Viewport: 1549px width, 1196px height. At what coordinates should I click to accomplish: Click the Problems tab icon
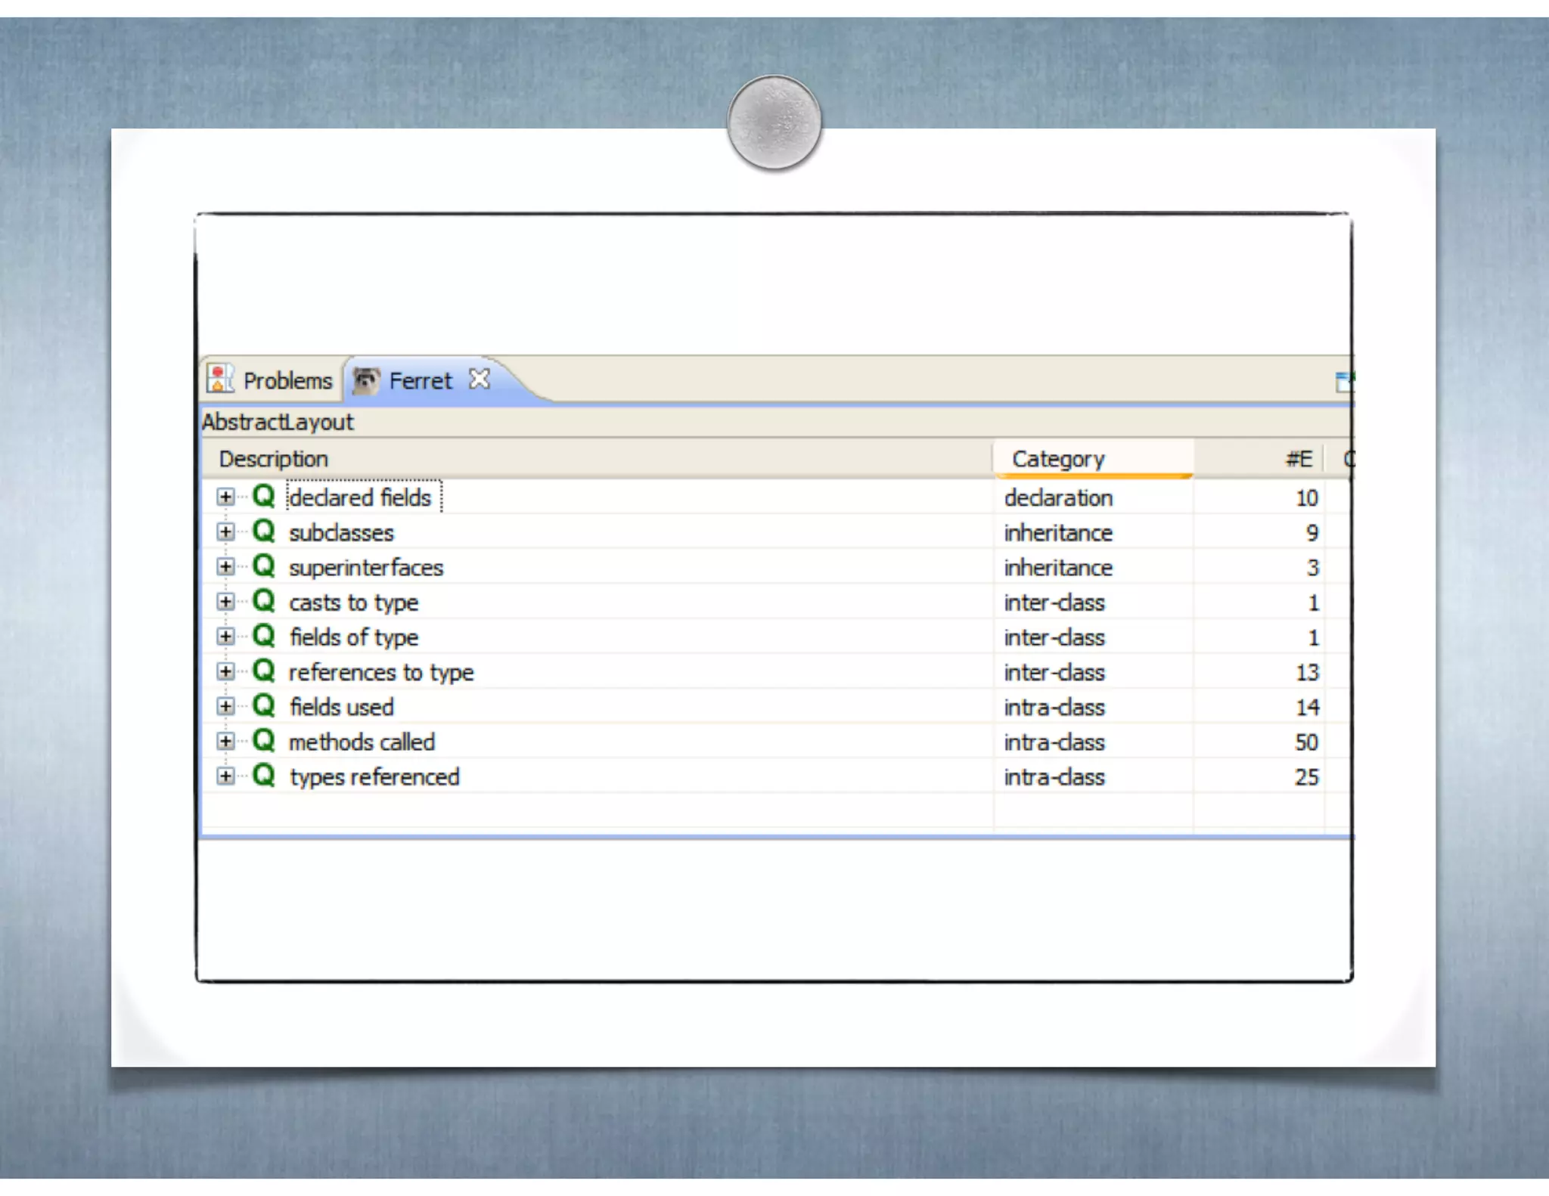[x=220, y=379]
